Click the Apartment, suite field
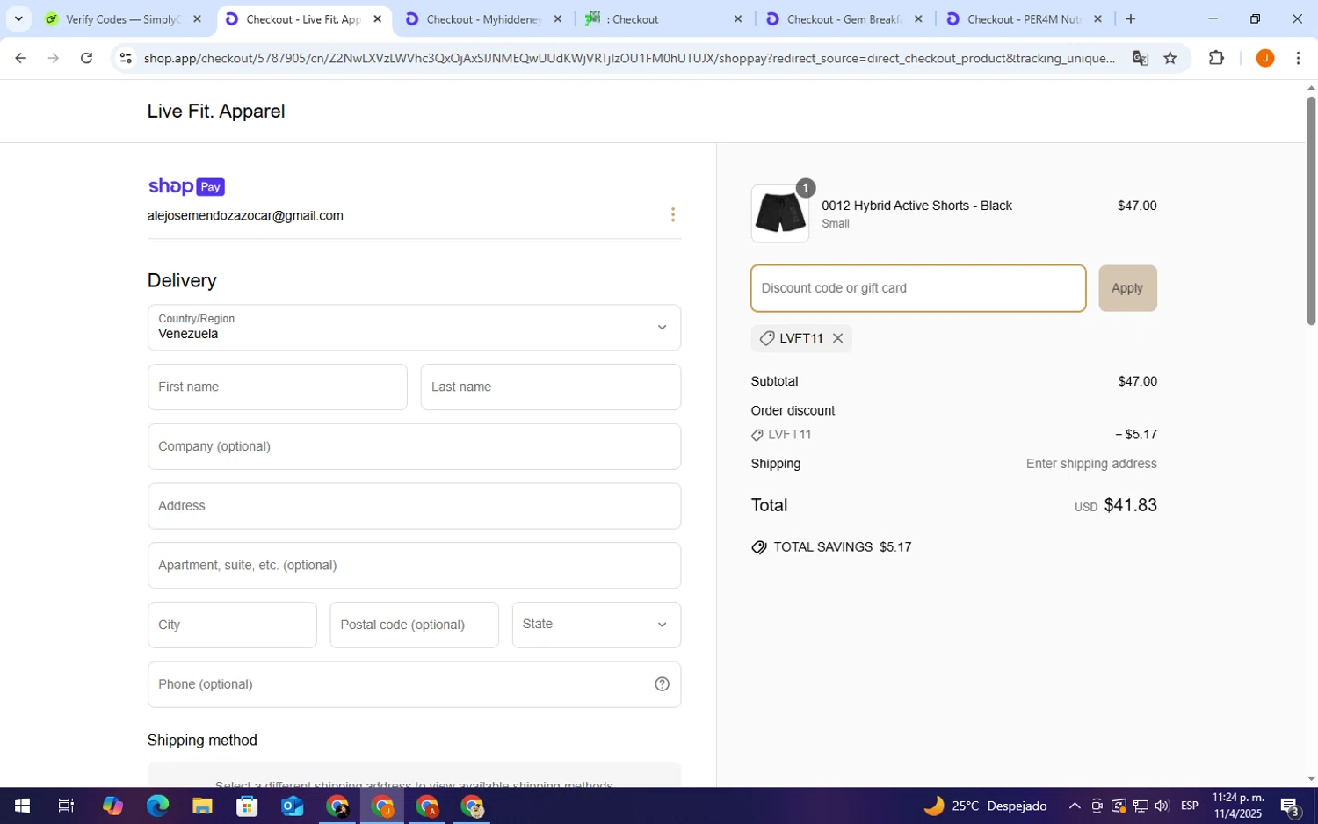The height and width of the screenshot is (824, 1318). 414,565
